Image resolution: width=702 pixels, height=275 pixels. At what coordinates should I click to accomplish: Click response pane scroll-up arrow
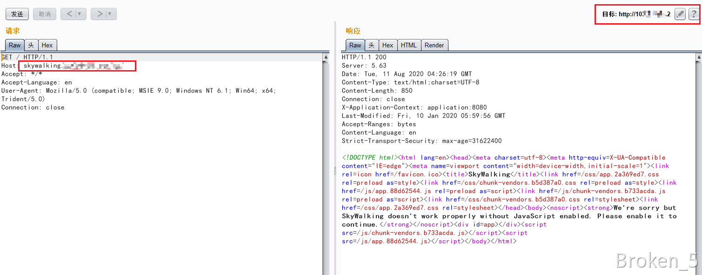[698, 57]
